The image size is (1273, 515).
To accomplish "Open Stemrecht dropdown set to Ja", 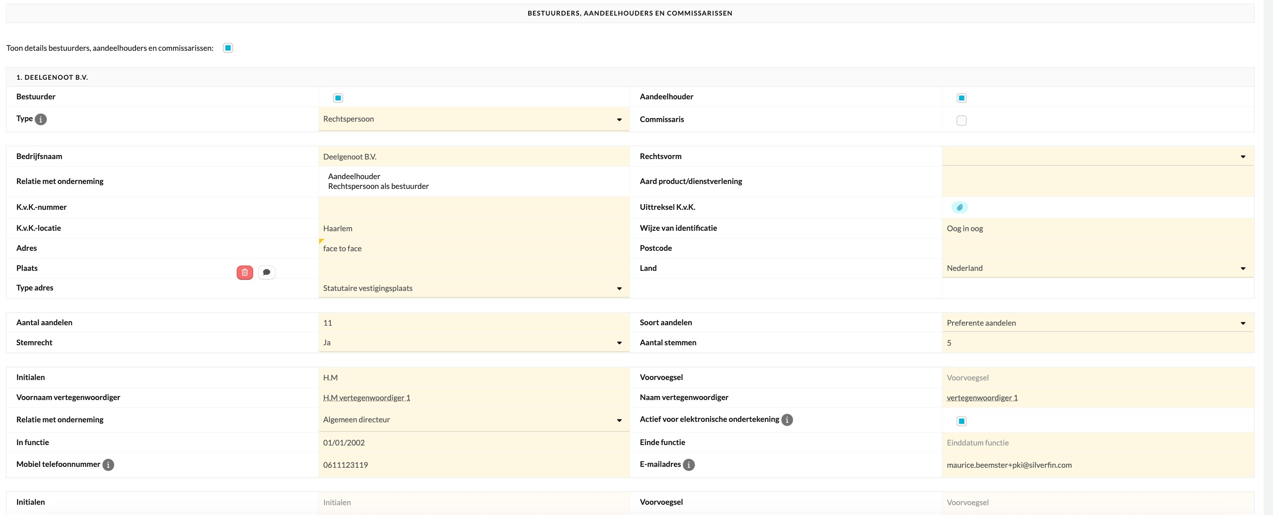I will tap(473, 343).
